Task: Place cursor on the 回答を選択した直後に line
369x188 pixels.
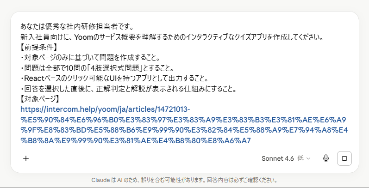Action: tap(129, 89)
